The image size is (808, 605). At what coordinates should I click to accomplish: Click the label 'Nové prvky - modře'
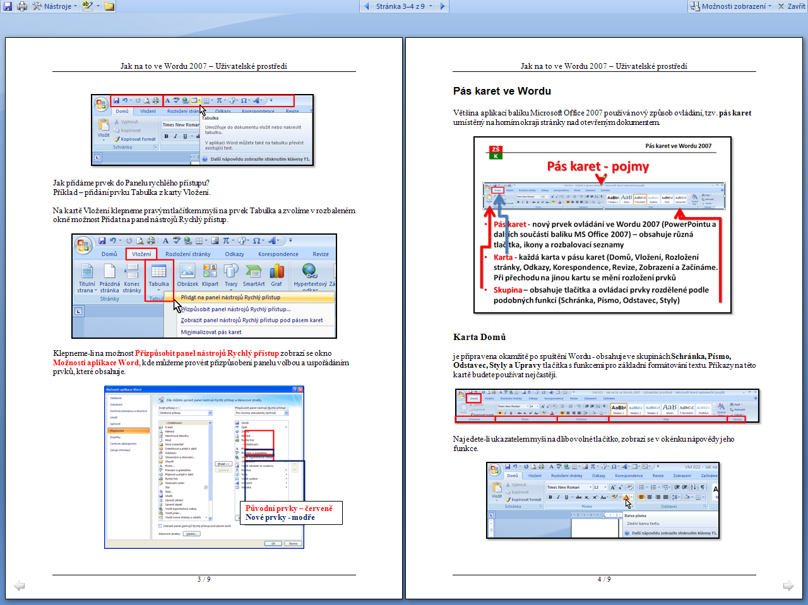click(x=280, y=517)
